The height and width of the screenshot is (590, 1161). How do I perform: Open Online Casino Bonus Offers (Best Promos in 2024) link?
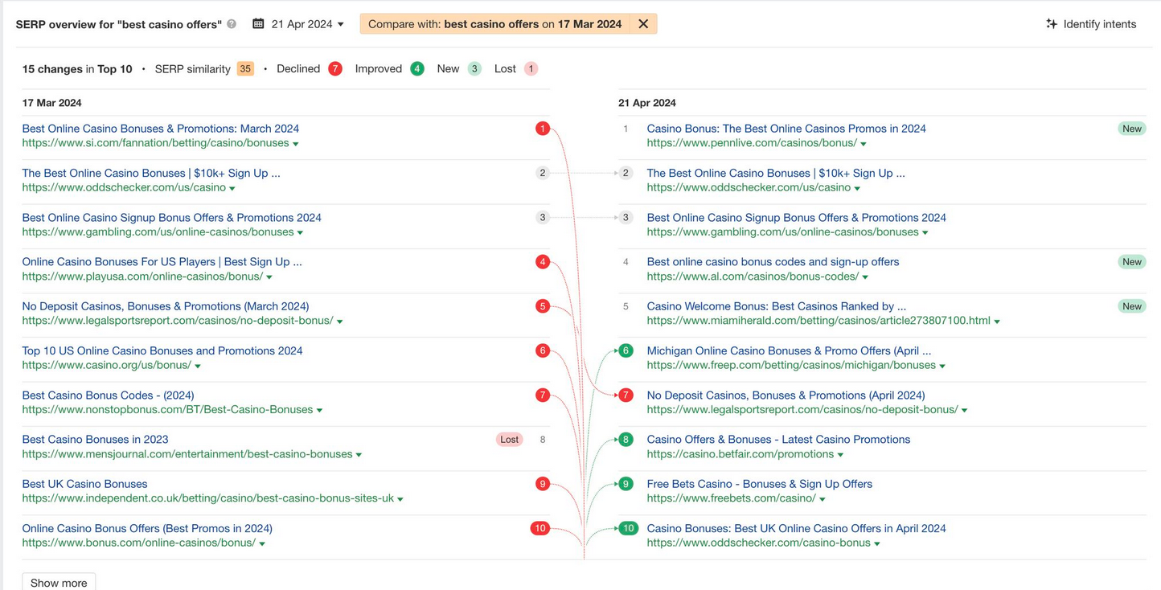coord(147,528)
